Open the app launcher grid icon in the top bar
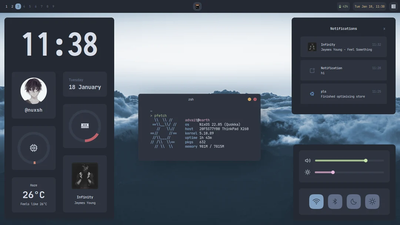Image resolution: width=400 pixels, height=225 pixels. [x=394, y=6]
